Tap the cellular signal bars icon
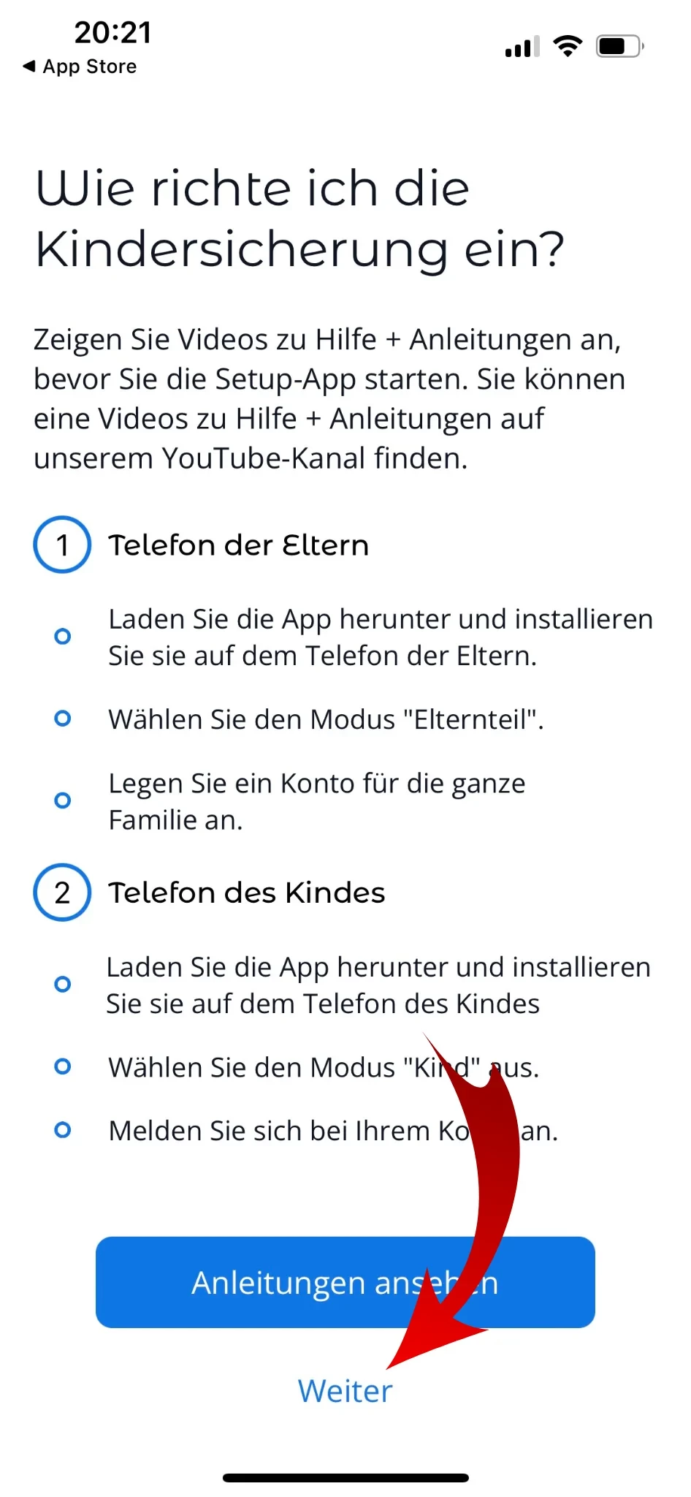Image resolution: width=691 pixels, height=1497 pixels. pyautogui.click(x=522, y=46)
